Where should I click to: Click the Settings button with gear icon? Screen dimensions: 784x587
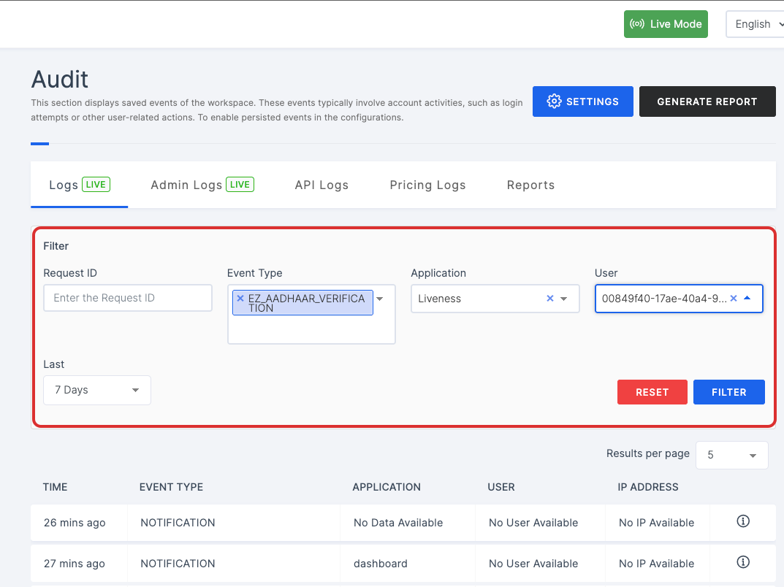(582, 101)
